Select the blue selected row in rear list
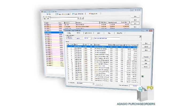 coord(54,32)
